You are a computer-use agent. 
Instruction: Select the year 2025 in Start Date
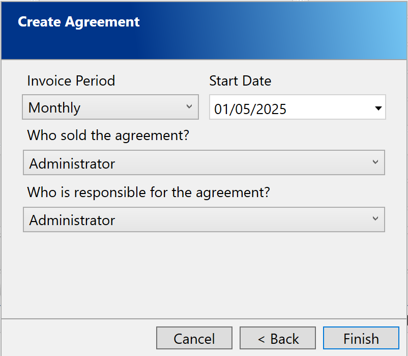point(270,109)
